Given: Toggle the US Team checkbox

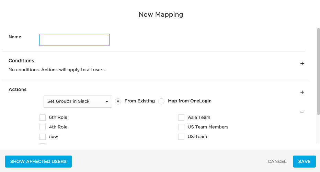Looking at the screenshot, I should (x=181, y=137).
